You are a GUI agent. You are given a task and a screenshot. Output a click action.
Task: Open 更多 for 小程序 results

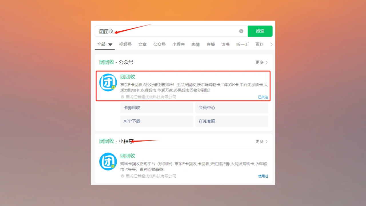pyautogui.click(x=262, y=141)
